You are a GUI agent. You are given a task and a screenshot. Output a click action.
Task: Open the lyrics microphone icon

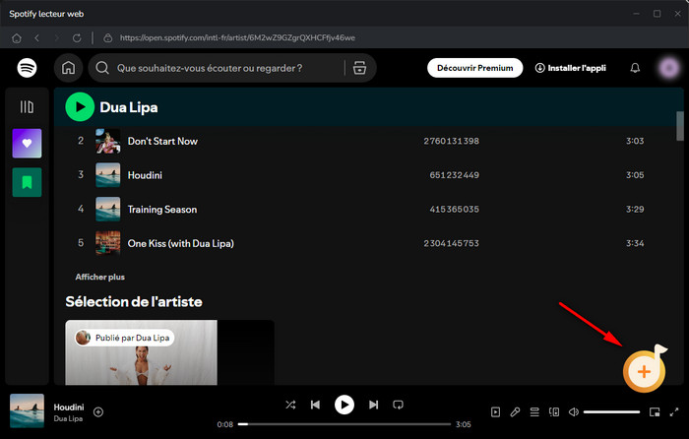click(515, 411)
